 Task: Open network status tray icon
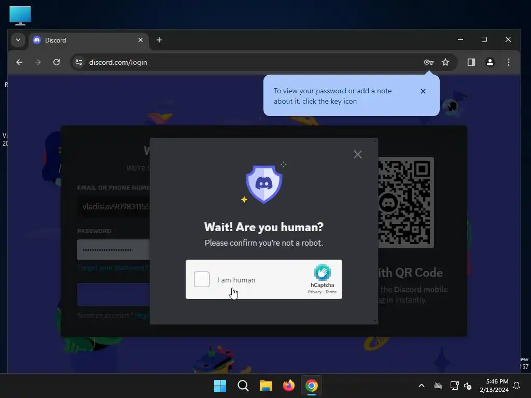[454, 386]
